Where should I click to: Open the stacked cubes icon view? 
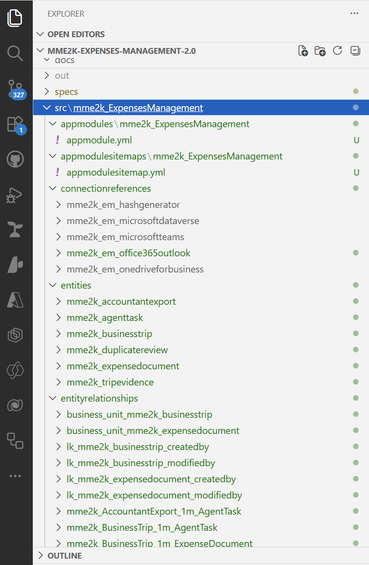pyautogui.click(x=15, y=335)
